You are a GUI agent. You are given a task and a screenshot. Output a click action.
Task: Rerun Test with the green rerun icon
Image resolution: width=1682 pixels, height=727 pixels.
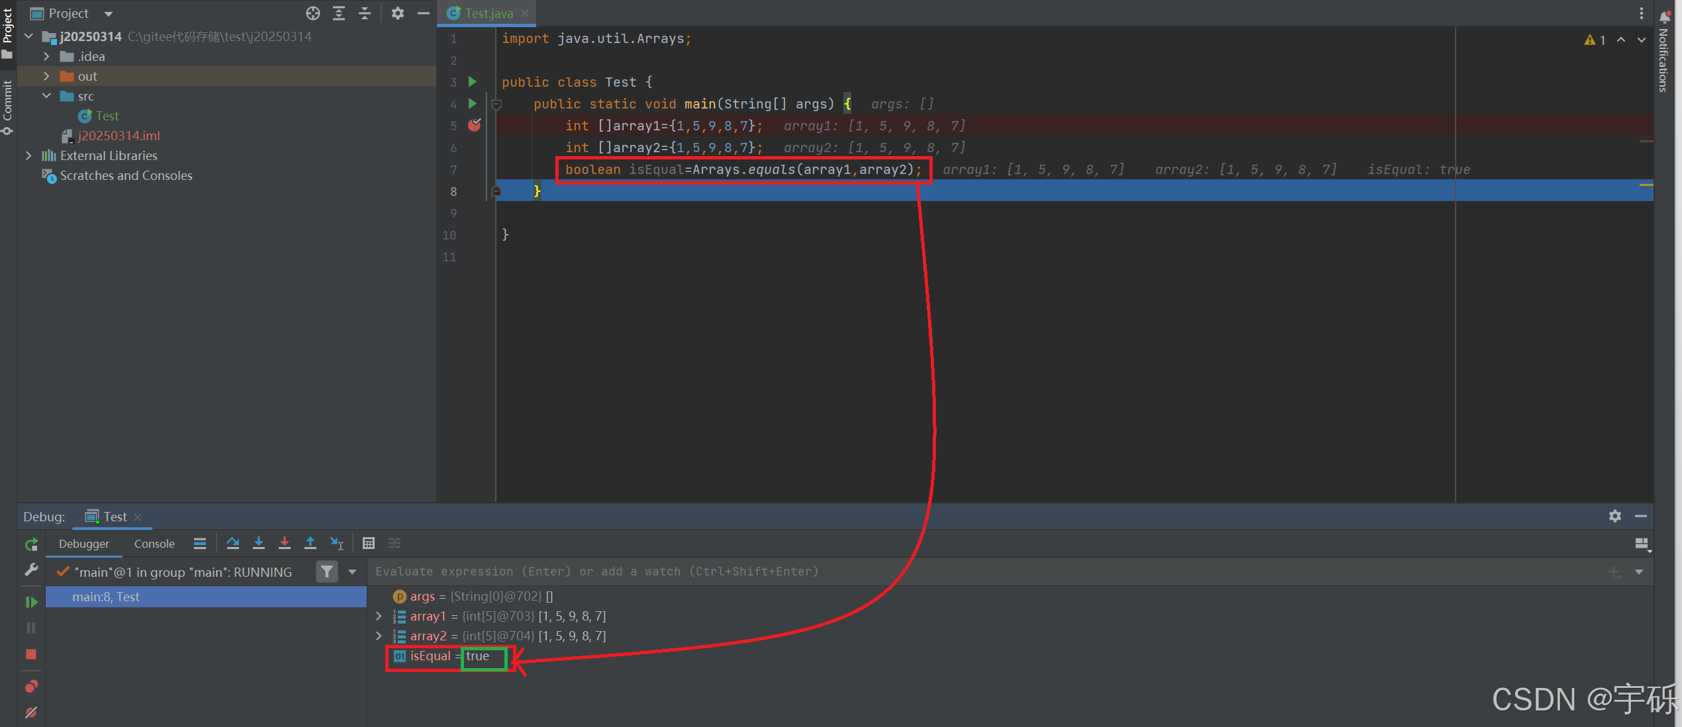(x=31, y=544)
